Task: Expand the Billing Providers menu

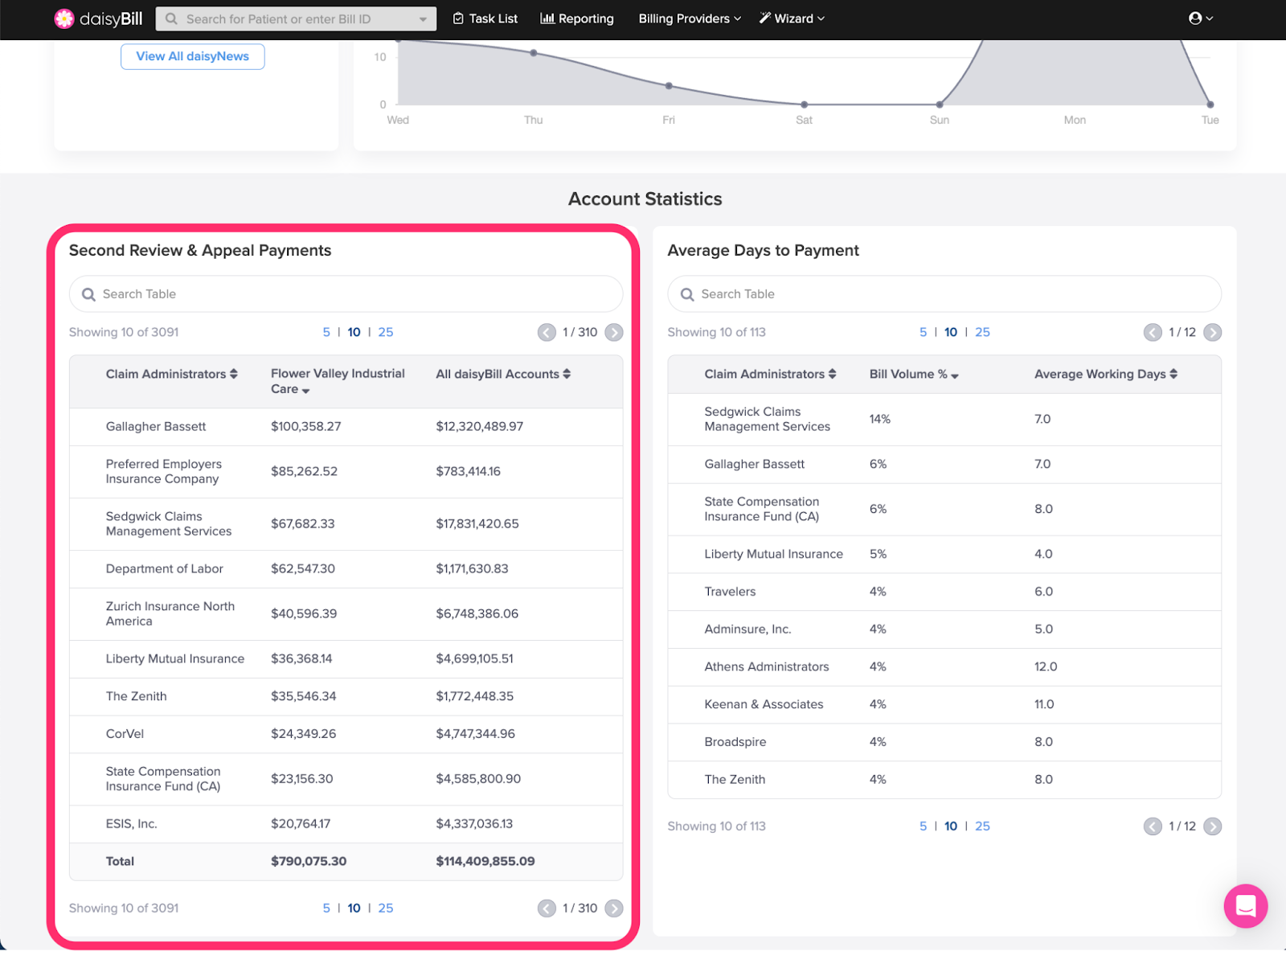Action: (690, 18)
